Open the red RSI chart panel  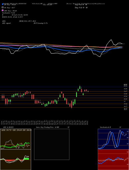coord(113,160)
